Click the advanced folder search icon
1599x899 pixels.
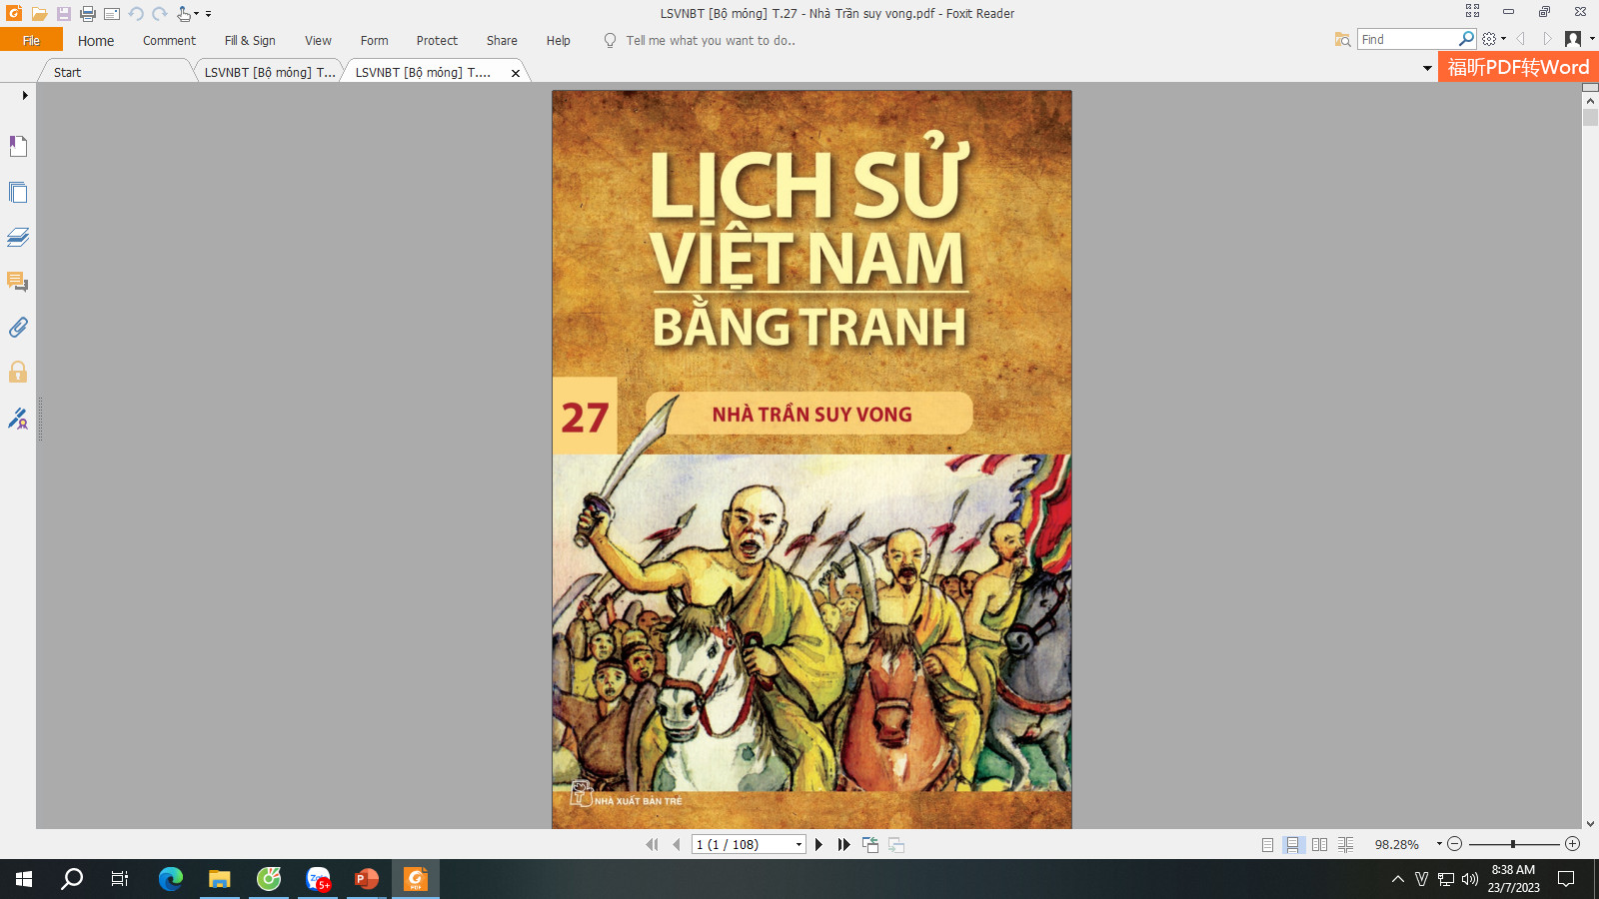pos(1342,39)
